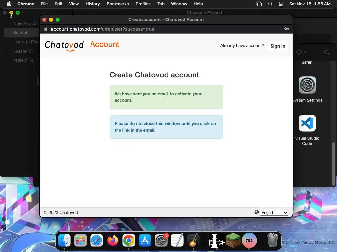Click the © 2023 Chatovod footer text

pyautogui.click(x=61, y=212)
